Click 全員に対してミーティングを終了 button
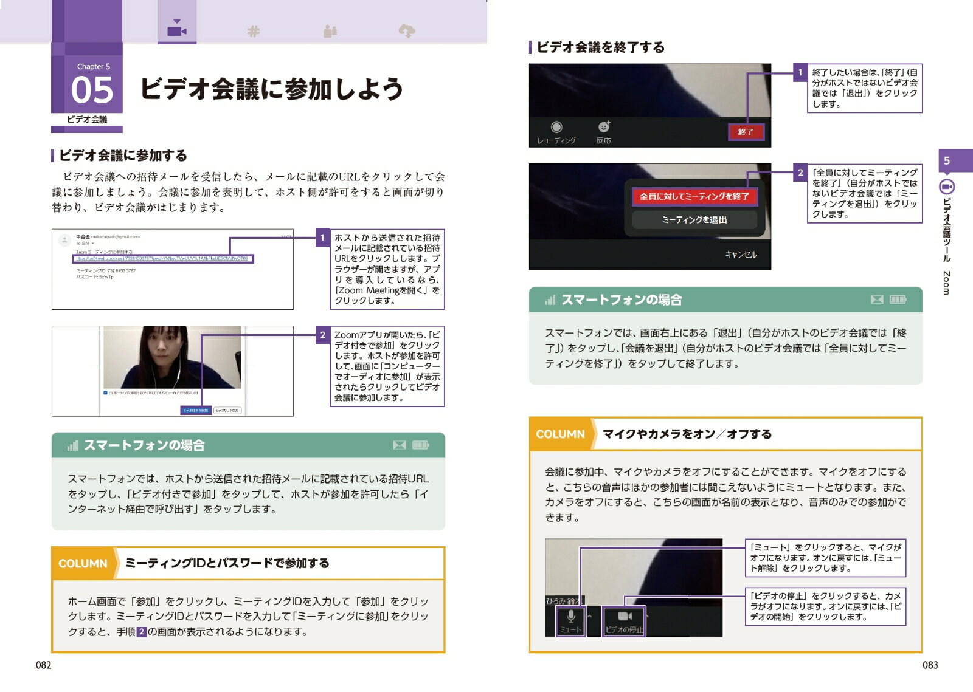The image size is (973, 692). (694, 196)
